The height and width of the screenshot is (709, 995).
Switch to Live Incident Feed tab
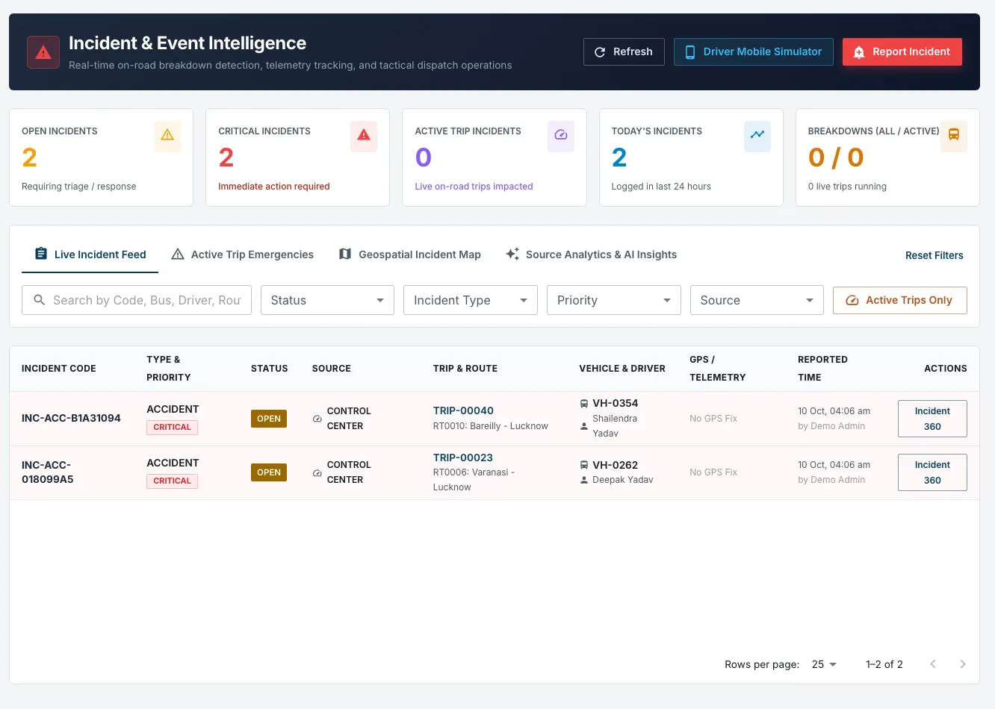90,254
